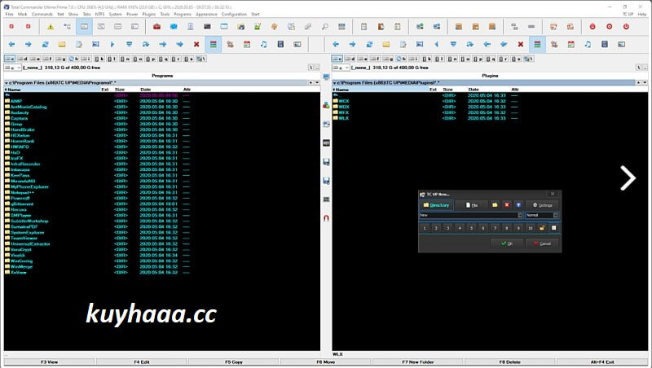Click the yellow folder icon in the TC UP New dialog
The height and width of the screenshot is (368, 652).
[495, 205]
